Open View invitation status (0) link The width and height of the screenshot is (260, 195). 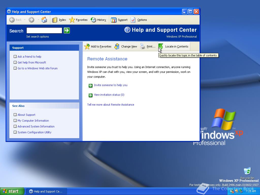(x=109, y=95)
